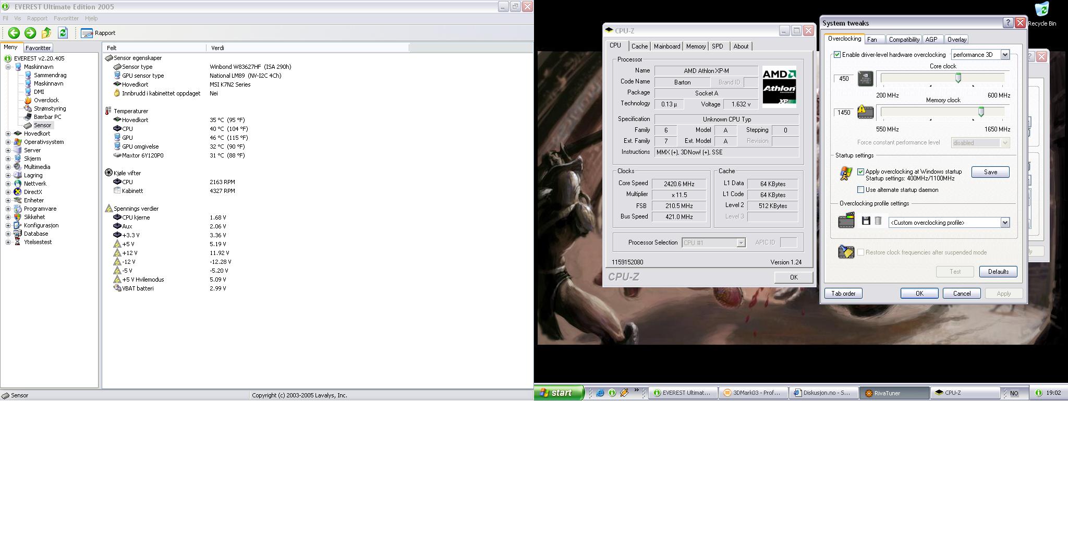The width and height of the screenshot is (1068, 534).
Task: Switch to the Overlay tab in System tweaks
Action: (x=956, y=40)
